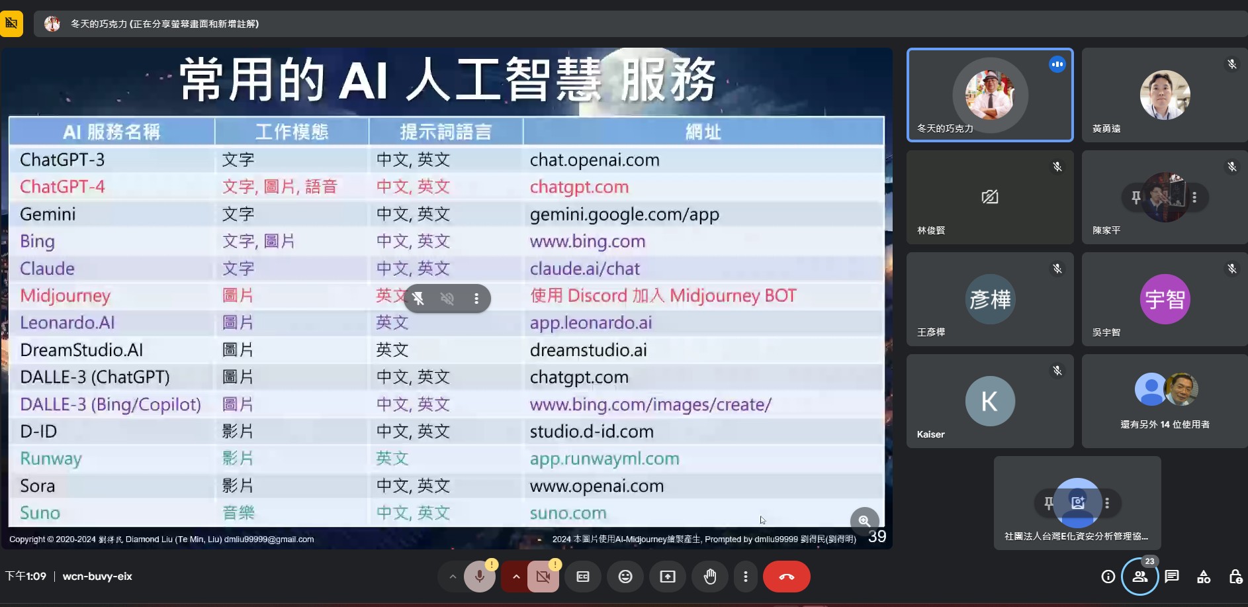
Task: Click 冬天的巧克力 participant tile
Action: [x=990, y=95]
